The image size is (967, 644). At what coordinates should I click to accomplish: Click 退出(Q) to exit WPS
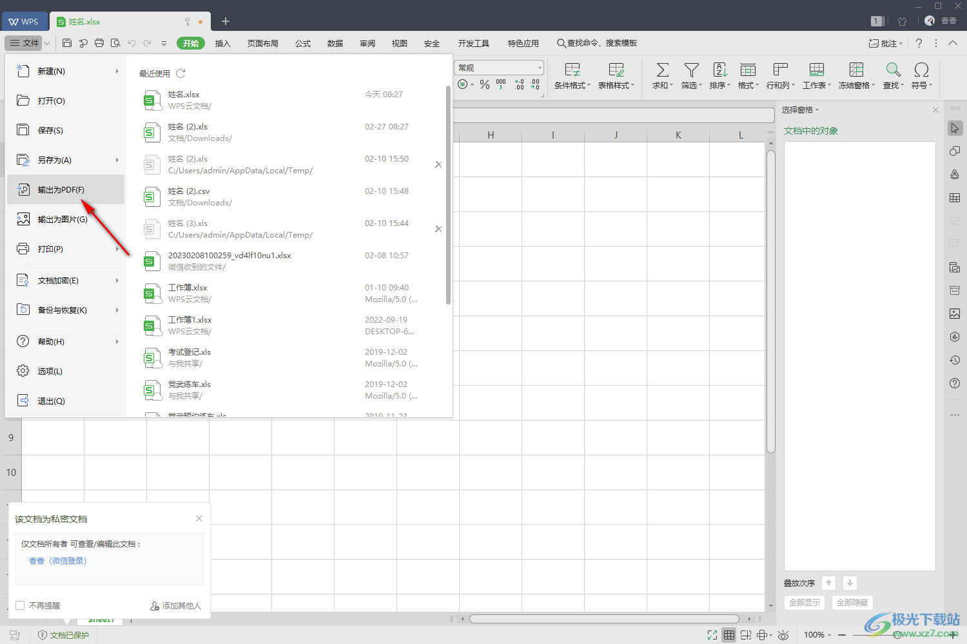coord(65,401)
